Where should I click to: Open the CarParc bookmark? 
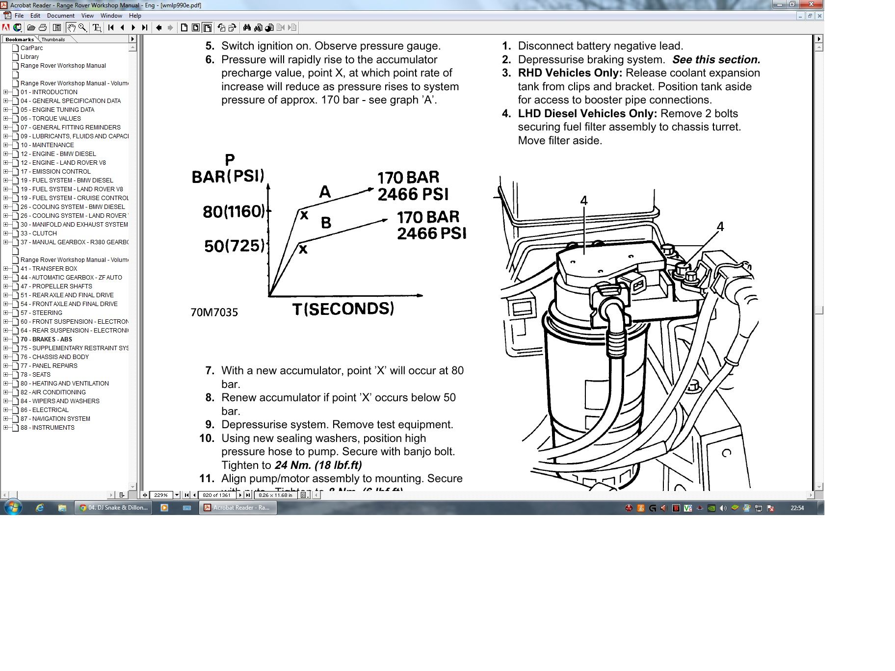(x=31, y=48)
